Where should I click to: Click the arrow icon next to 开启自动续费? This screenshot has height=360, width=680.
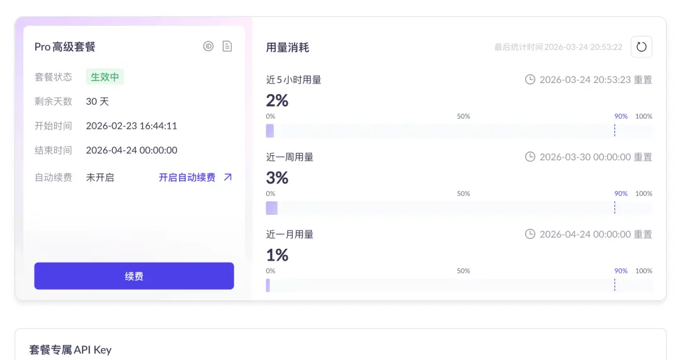[228, 177]
